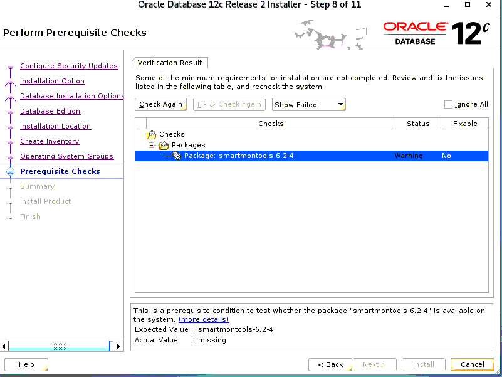This screenshot has height=377, width=502.
Task: Click the Installation Option step marker icon
Action: point(9,82)
